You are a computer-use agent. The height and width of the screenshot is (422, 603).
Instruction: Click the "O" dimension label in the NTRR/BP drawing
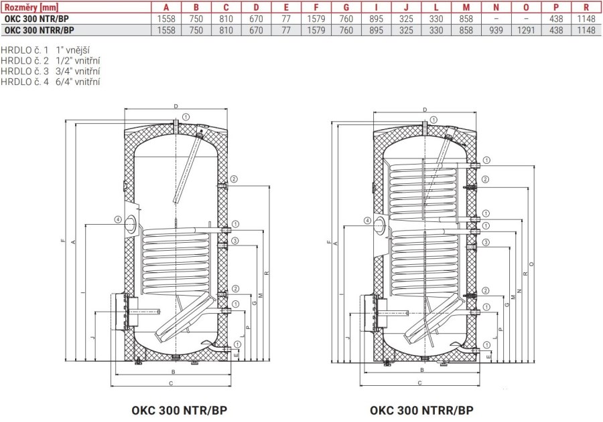[532, 264]
